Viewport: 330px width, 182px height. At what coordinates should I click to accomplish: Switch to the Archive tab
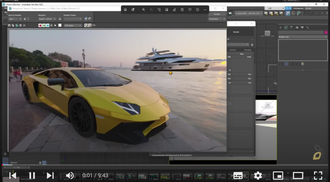[233, 50]
